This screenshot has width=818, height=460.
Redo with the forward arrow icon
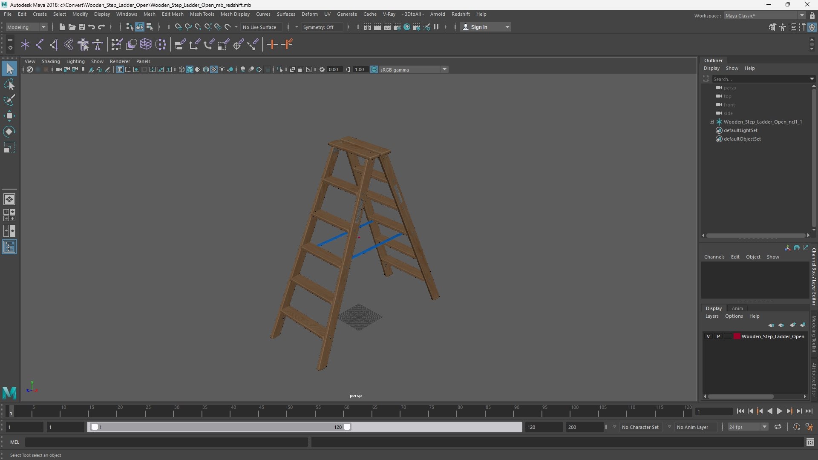coord(101,27)
